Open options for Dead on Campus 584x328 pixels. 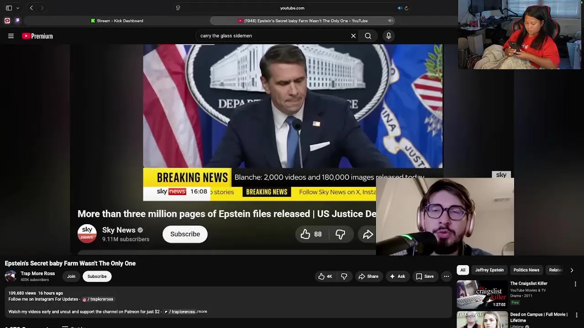click(x=576, y=315)
